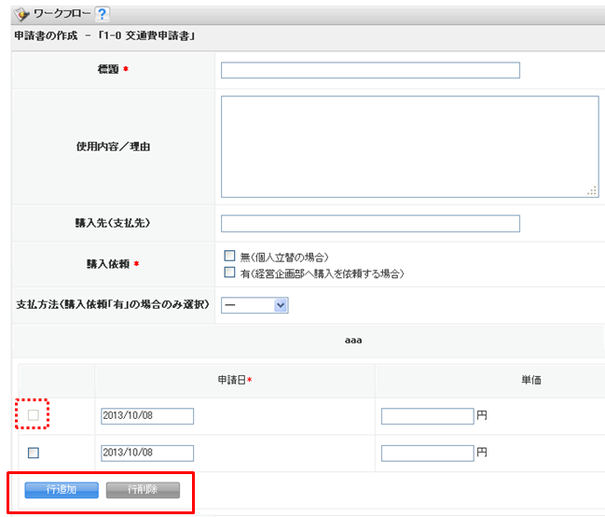Screen dimensions: 605x517
Task: Click the text area resize grip corner
Action: (592, 190)
